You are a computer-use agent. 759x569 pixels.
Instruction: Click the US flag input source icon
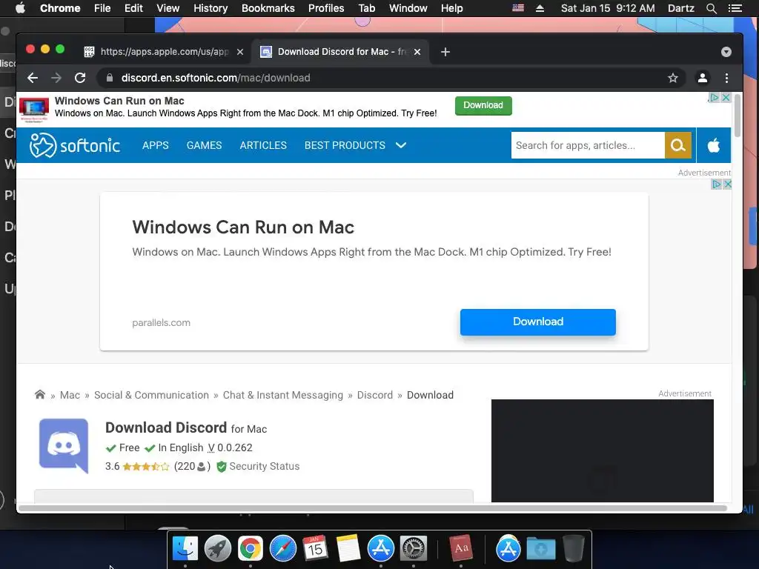click(518, 8)
